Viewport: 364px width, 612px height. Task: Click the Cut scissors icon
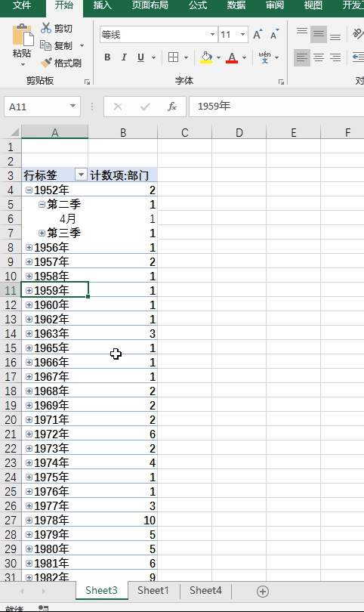[x=46, y=28]
